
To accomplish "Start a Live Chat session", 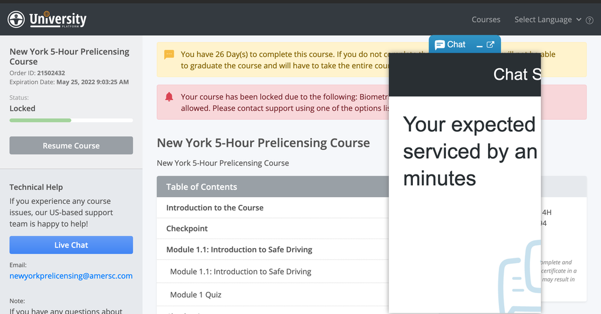I will 72,245.
